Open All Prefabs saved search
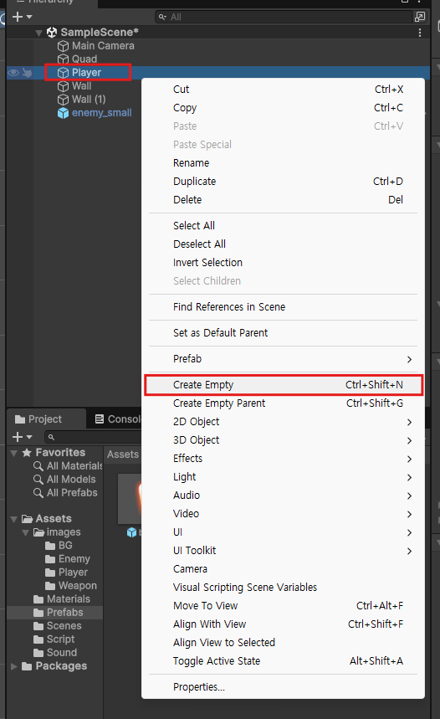Screen dimensions: 440x719 (x=65, y=492)
